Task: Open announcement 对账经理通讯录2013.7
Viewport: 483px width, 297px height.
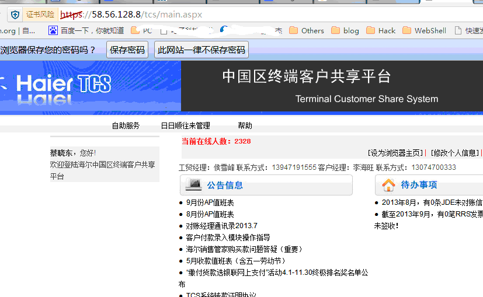Action: click(x=222, y=226)
